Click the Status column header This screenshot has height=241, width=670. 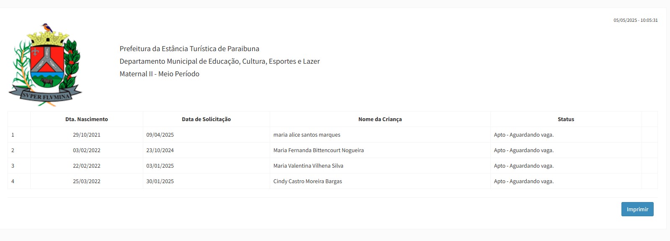coord(566,119)
